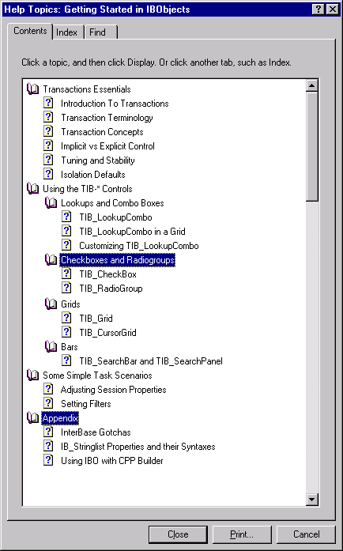343x551 pixels.
Task: Click the help page icon next to TIB_LookupCombo
Action: pos(66,217)
